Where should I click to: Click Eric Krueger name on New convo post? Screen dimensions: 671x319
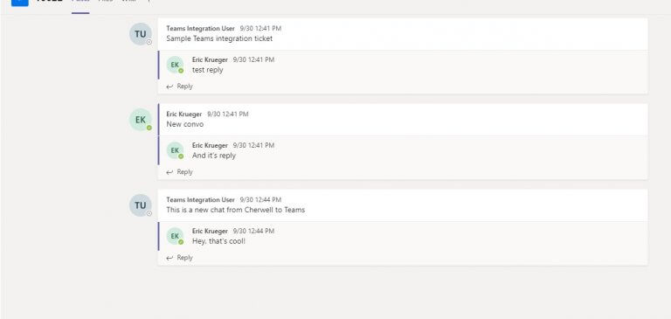coord(184,114)
